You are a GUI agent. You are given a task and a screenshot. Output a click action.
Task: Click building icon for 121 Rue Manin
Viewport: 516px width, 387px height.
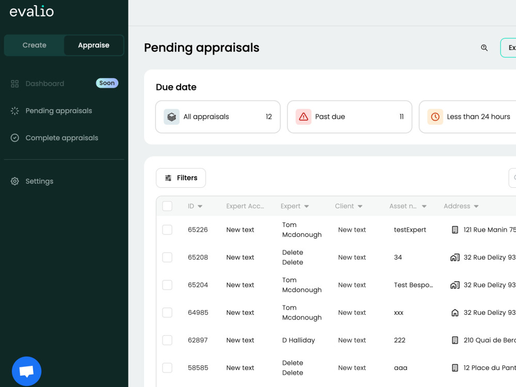tap(455, 230)
